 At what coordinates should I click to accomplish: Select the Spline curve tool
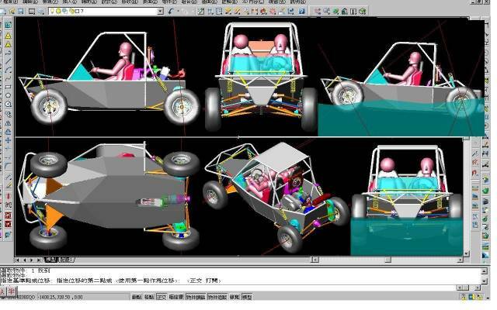[x=8, y=78]
